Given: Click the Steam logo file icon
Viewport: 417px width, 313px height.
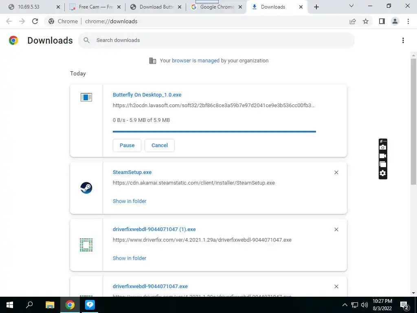Looking at the screenshot, I should tap(86, 188).
